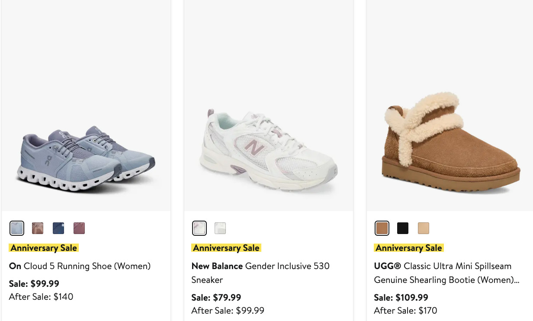Choose the second New Balance 530 color swatch

tap(220, 228)
